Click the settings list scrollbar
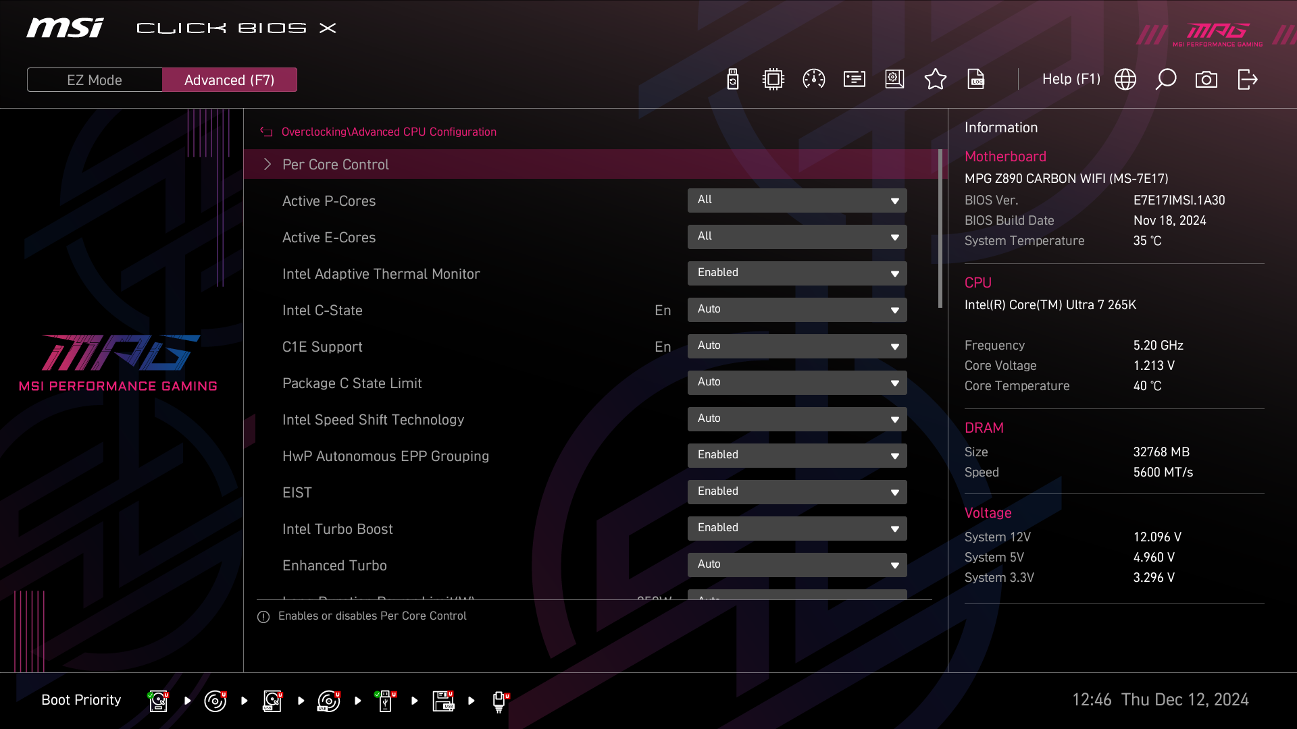 coord(940,230)
